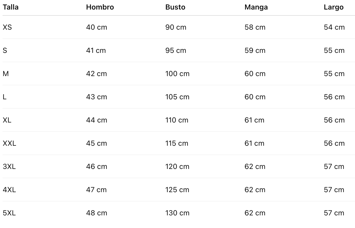Image resolution: width=355 pixels, height=228 pixels.
Task: Select the XXL size label
Action: pyautogui.click(x=10, y=143)
